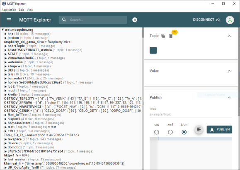Copy the topic with the copy icon
Screen dimensions: 240x170
pyautogui.click(x=163, y=36)
